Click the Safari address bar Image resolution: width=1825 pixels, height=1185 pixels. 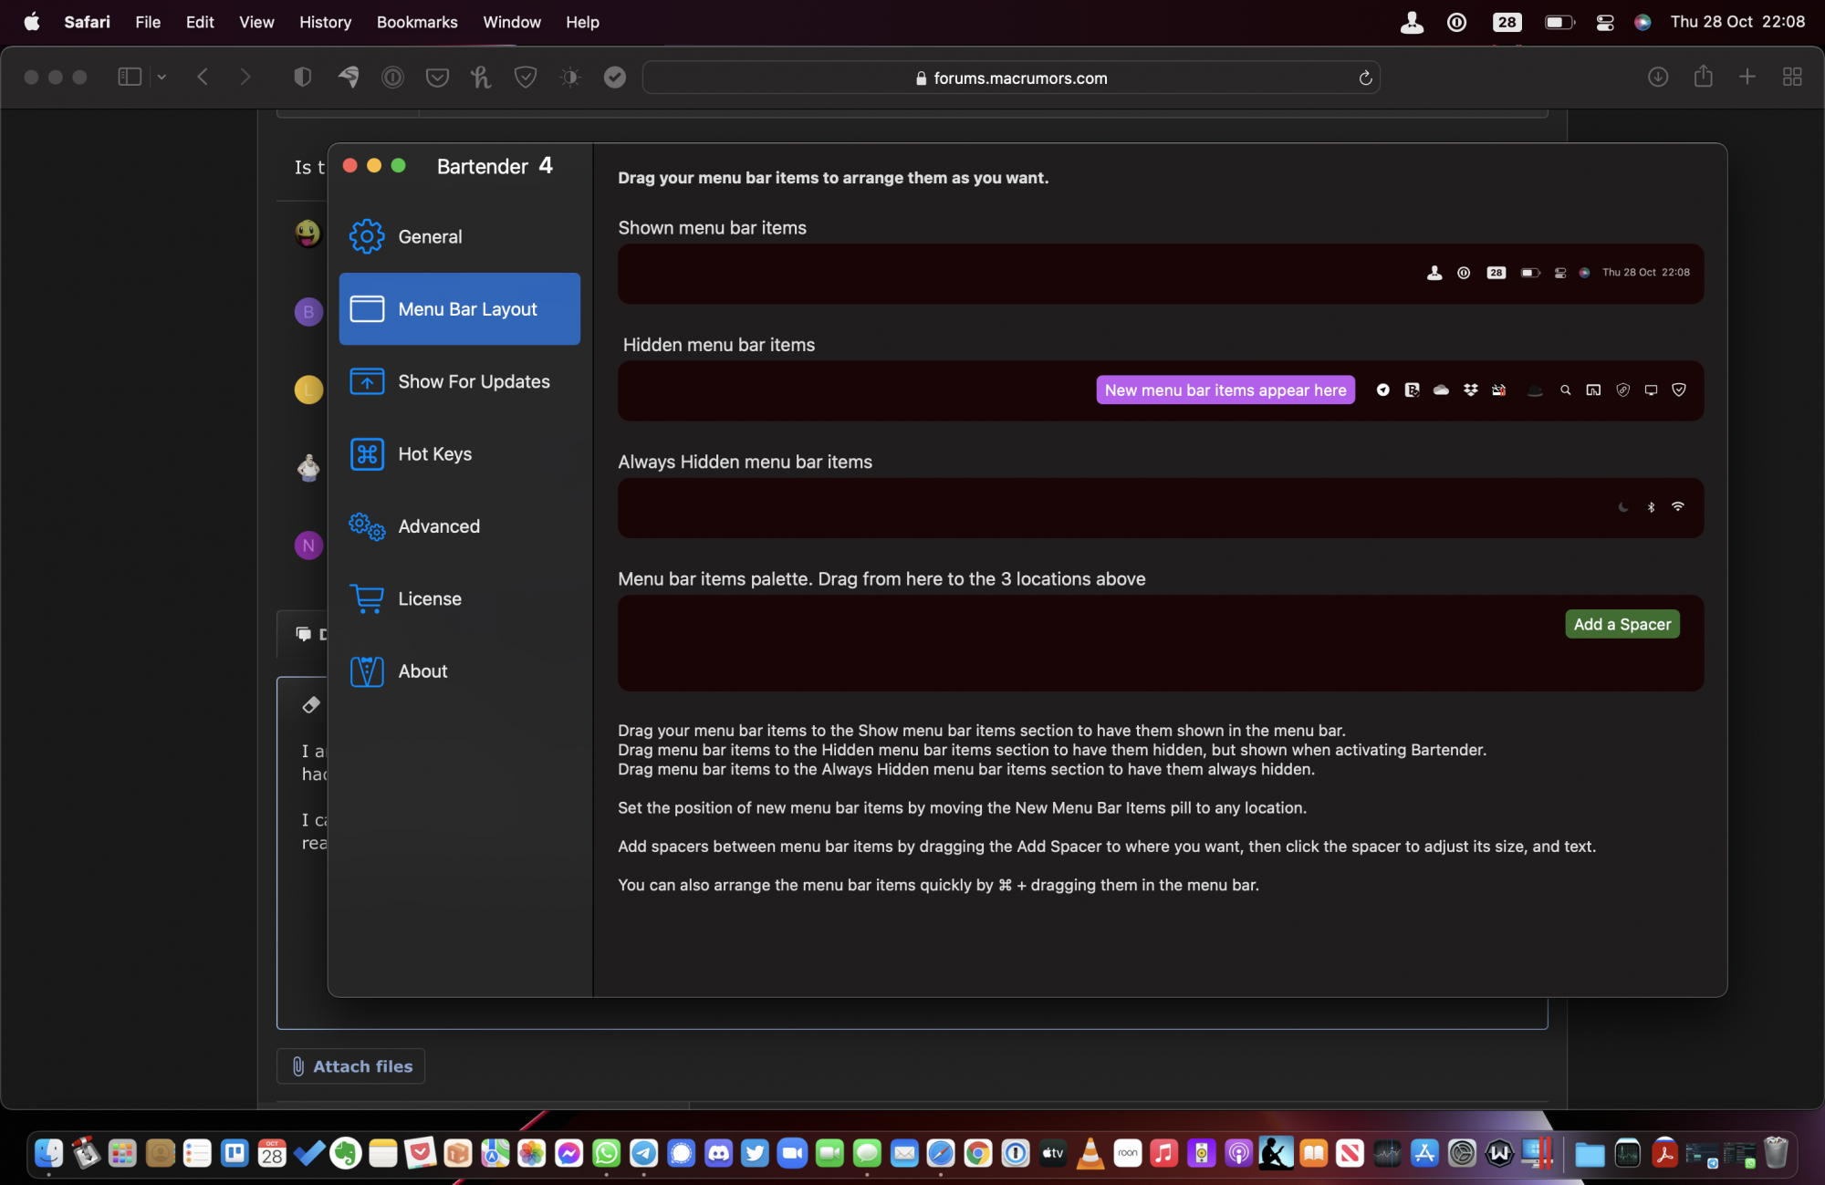pos(1011,78)
